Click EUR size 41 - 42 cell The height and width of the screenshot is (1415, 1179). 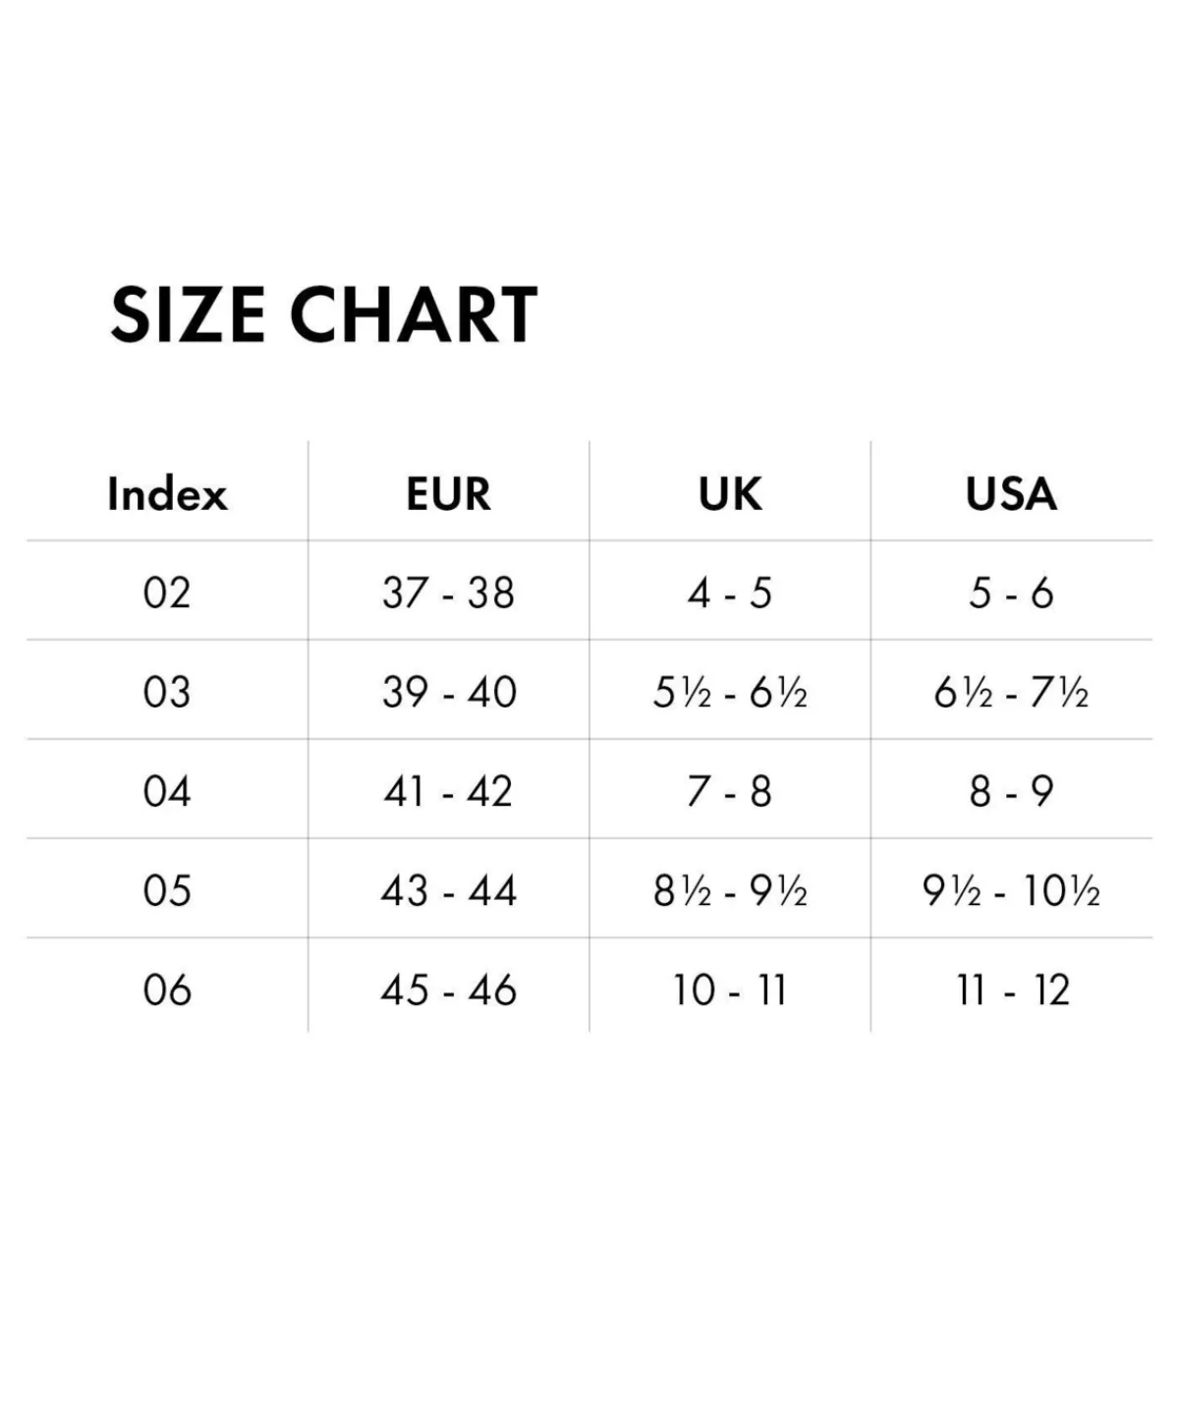448,791
